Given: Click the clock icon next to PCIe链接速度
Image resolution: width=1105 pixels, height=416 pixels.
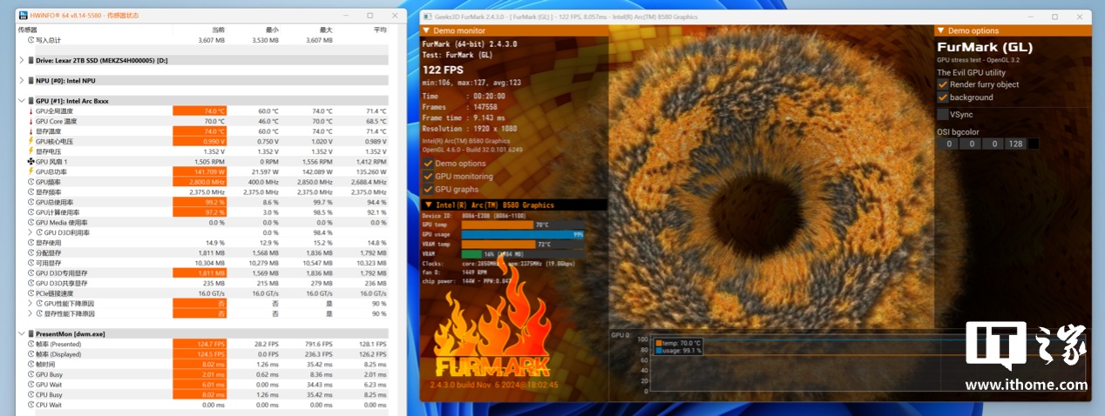Looking at the screenshot, I should pyautogui.click(x=31, y=292).
